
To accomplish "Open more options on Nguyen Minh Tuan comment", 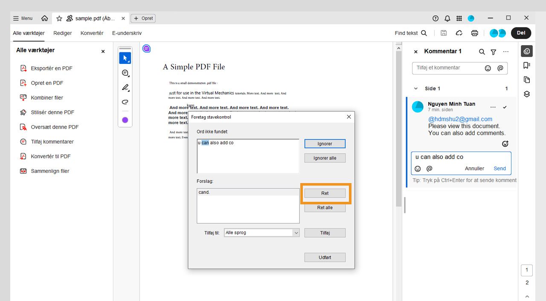I will [x=493, y=107].
